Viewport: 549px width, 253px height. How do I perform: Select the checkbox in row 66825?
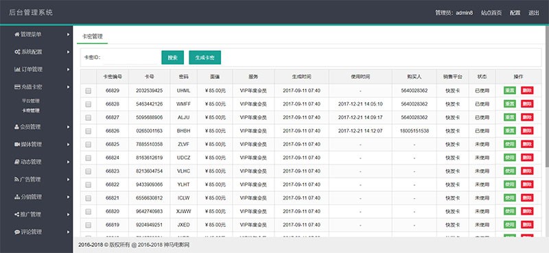(89, 144)
